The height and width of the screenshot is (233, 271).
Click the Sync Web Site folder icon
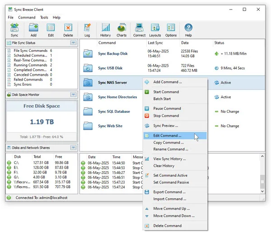[x=88, y=126]
